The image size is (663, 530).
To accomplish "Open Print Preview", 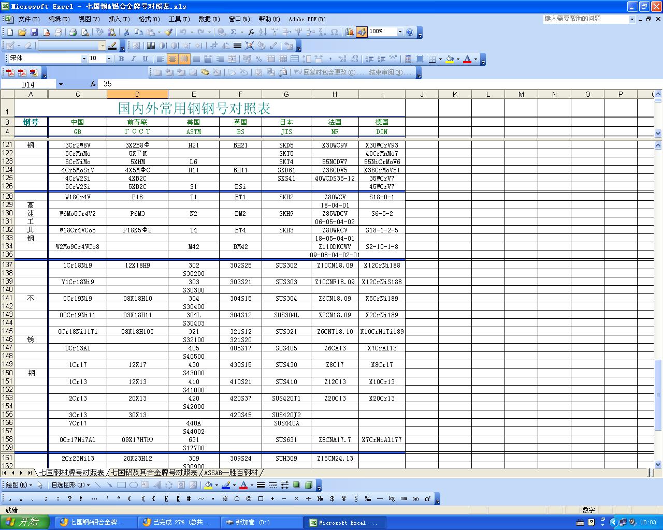I will pos(85,32).
